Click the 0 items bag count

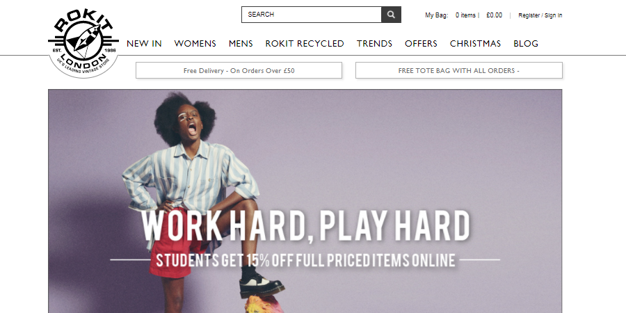tap(465, 15)
